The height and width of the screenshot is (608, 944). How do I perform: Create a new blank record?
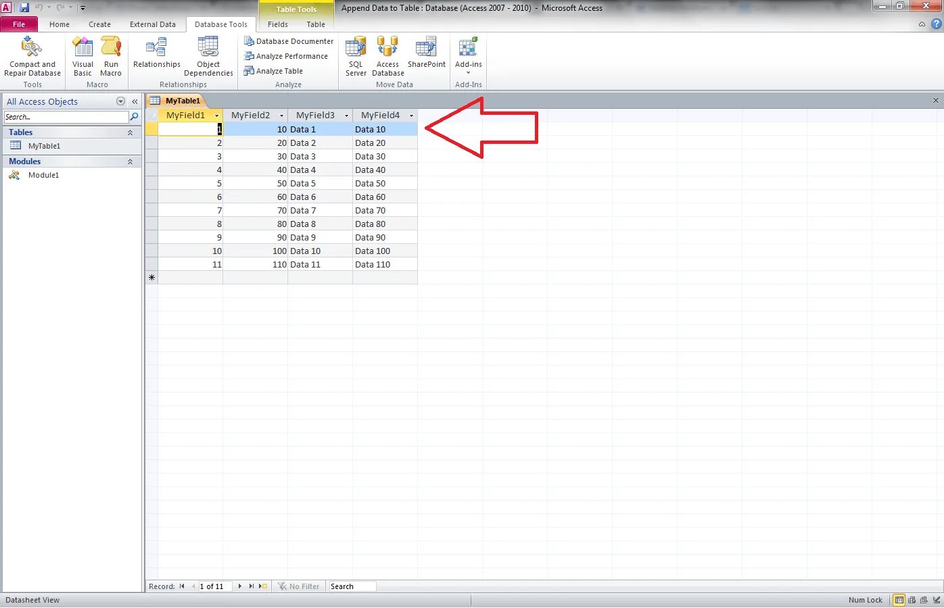[x=264, y=586]
